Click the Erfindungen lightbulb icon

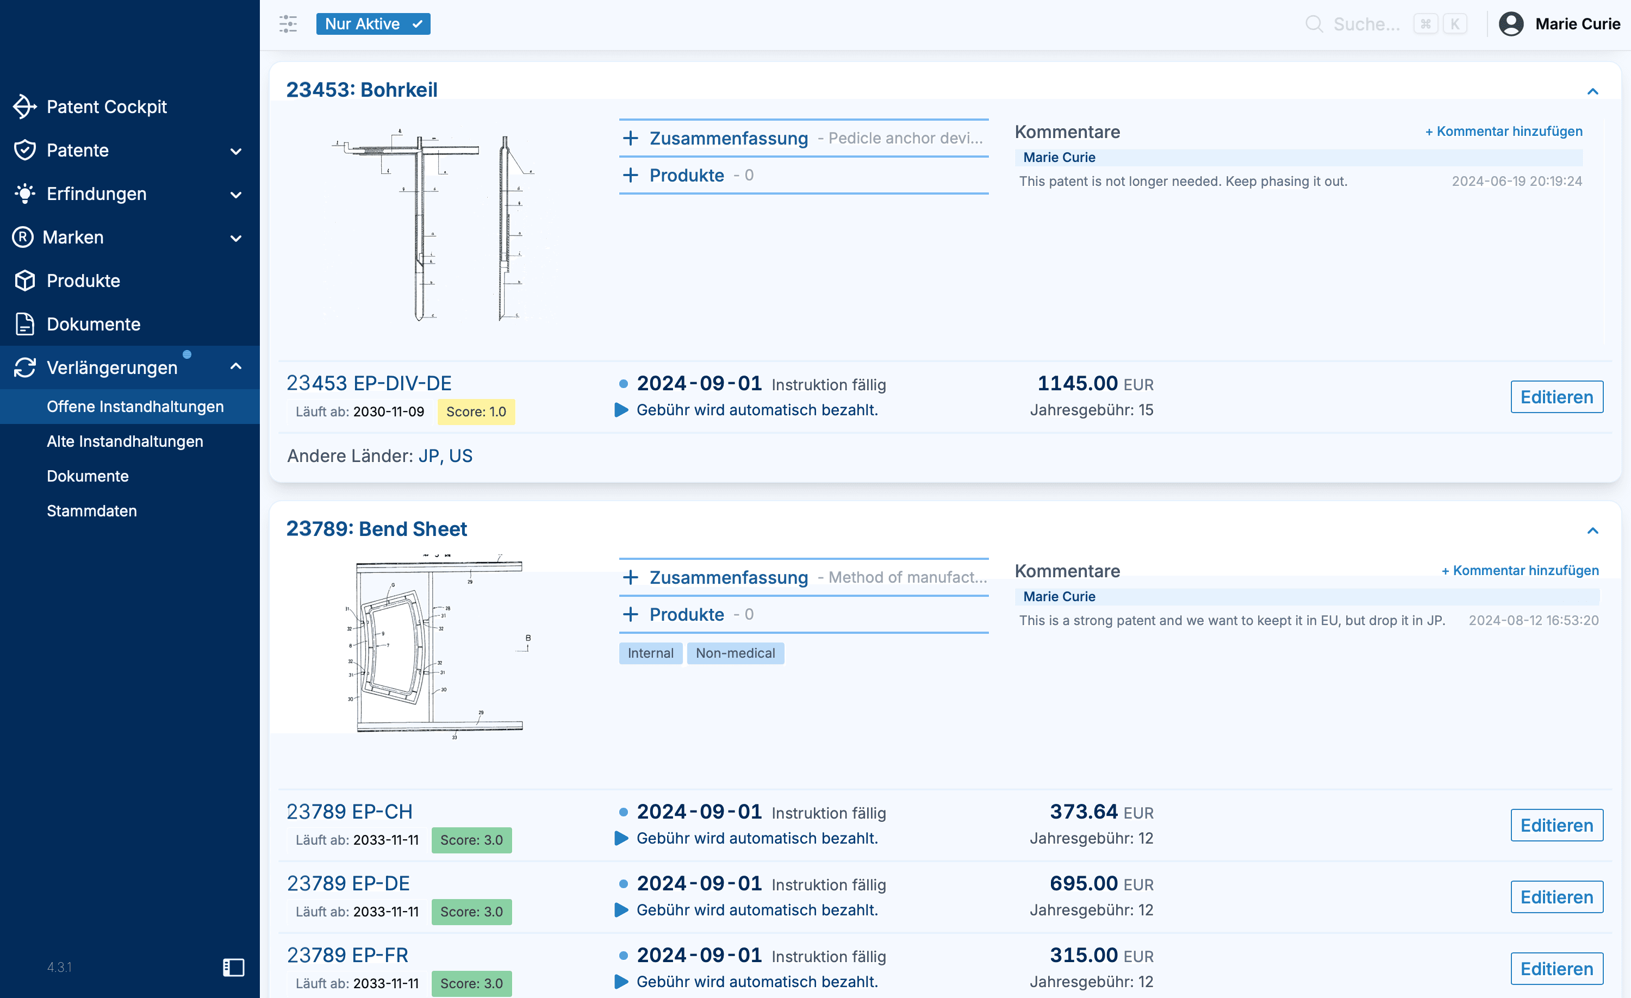pos(24,194)
